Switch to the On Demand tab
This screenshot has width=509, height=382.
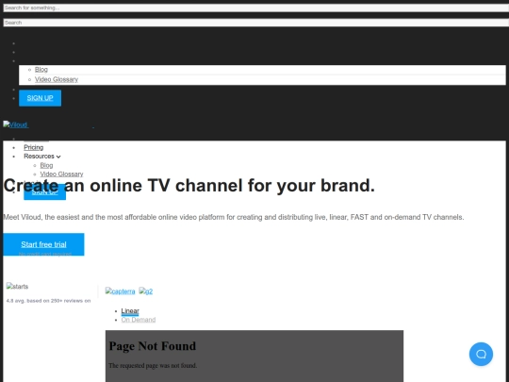pyautogui.click(x=139, y=320)
